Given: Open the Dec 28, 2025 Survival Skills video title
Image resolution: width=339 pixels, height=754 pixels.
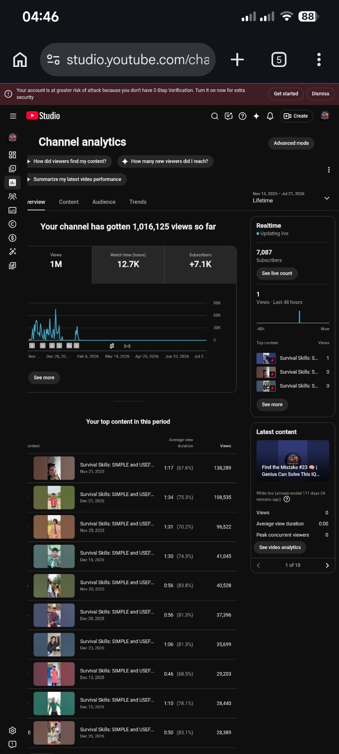Looking at the screenshot, I should click(117, 612).
